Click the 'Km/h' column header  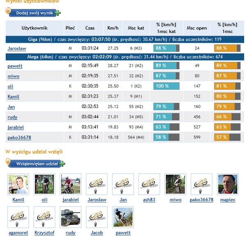click(x=113, y=28)
